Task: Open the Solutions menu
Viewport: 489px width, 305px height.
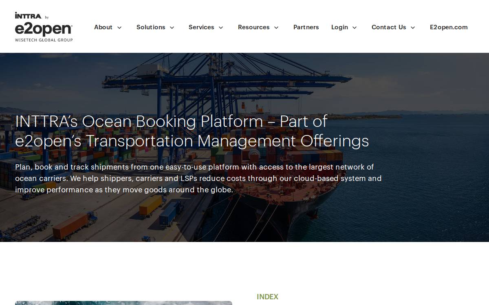Action: point(151,27)
